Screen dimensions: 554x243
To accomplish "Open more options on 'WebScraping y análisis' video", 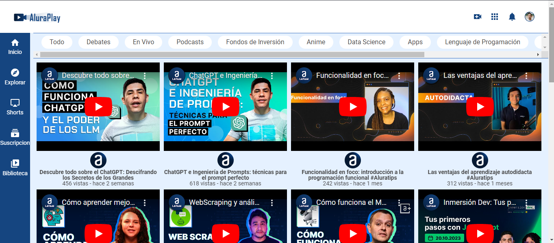I will point(272,203).
